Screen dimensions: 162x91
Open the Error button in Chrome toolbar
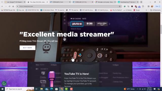point(158,6)
